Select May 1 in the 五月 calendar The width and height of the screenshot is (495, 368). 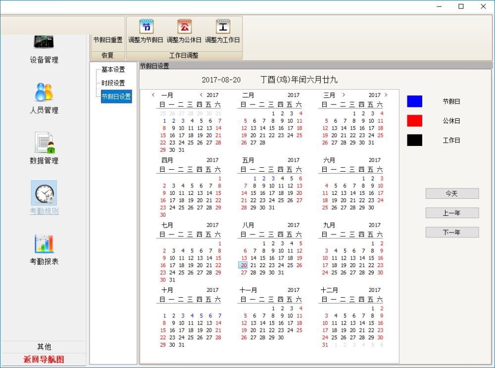254,179
